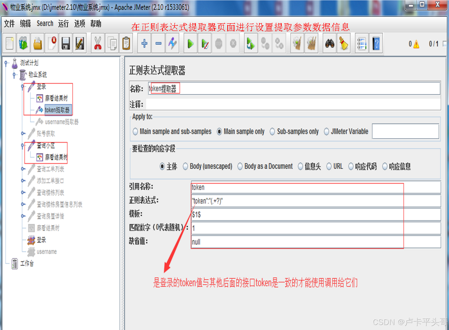Open Search with the binoculars icon
The height and width of the screenshot is (330, 449).
pos(330,43)
